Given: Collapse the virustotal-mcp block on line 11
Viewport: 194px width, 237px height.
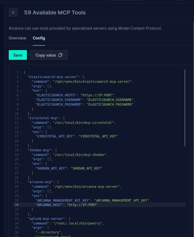Looking at the screenshot, I should click(21, 119).
